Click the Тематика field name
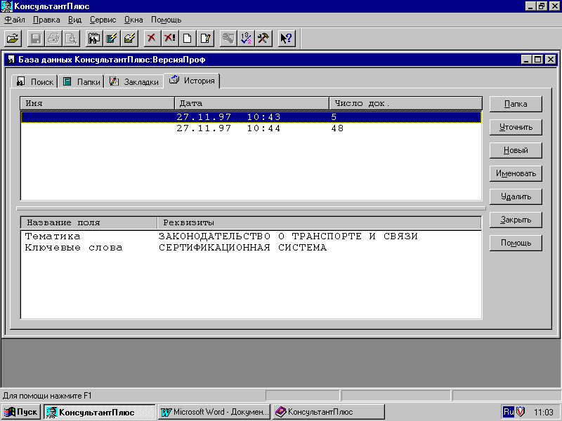This screenshot has height=421, width=562. click(x=52, y=236)
